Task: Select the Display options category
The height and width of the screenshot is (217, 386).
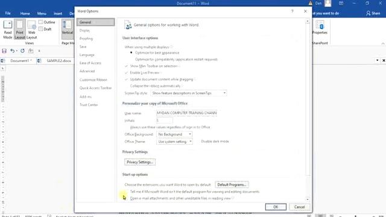Action: coord(95,30)
